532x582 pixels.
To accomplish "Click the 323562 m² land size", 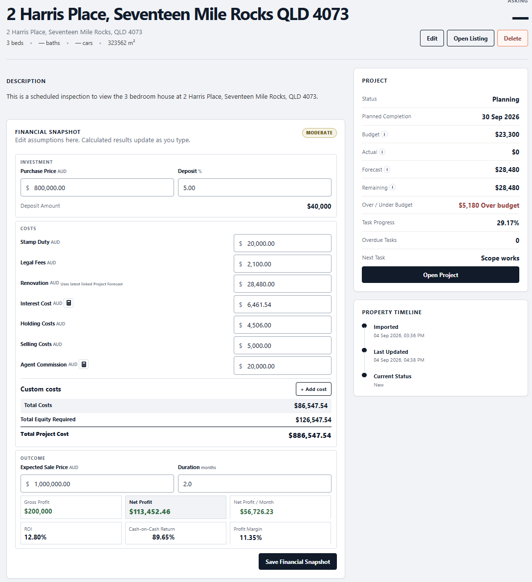I will tap(121, 43).
